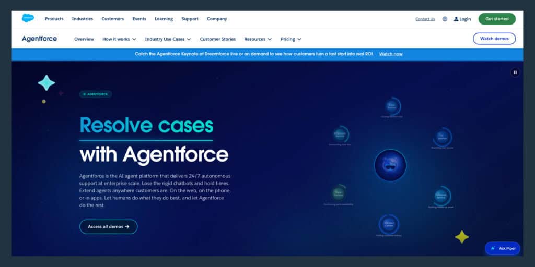
Task: Open the Ask Piper chat
Action: click(503, 249)
